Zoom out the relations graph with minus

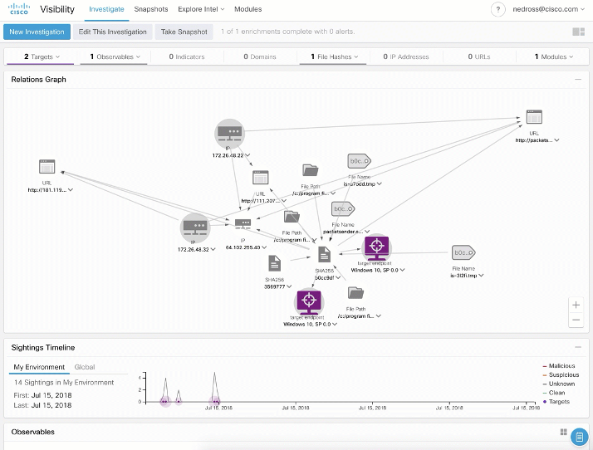(x=576, y=320)
